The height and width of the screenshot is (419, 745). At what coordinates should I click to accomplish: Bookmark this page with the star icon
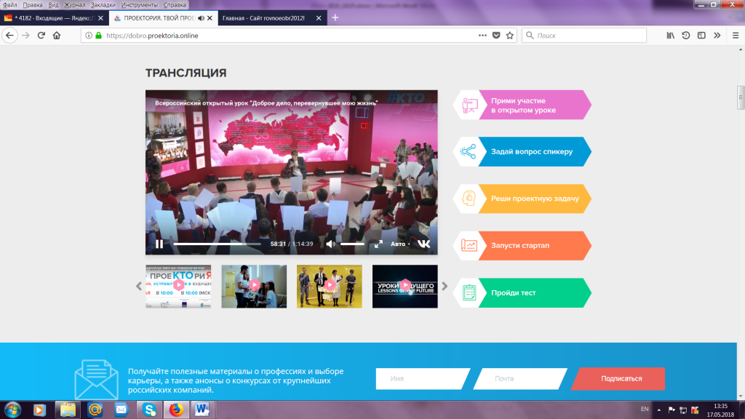[510, 36]
